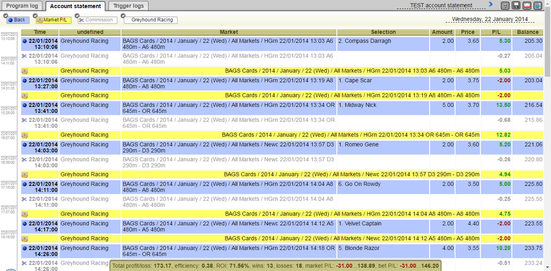This screenshot has height=271, width=551.
Task: Click scissors commission icon in grey 13:41:00 row
Action: pos(24,120)
